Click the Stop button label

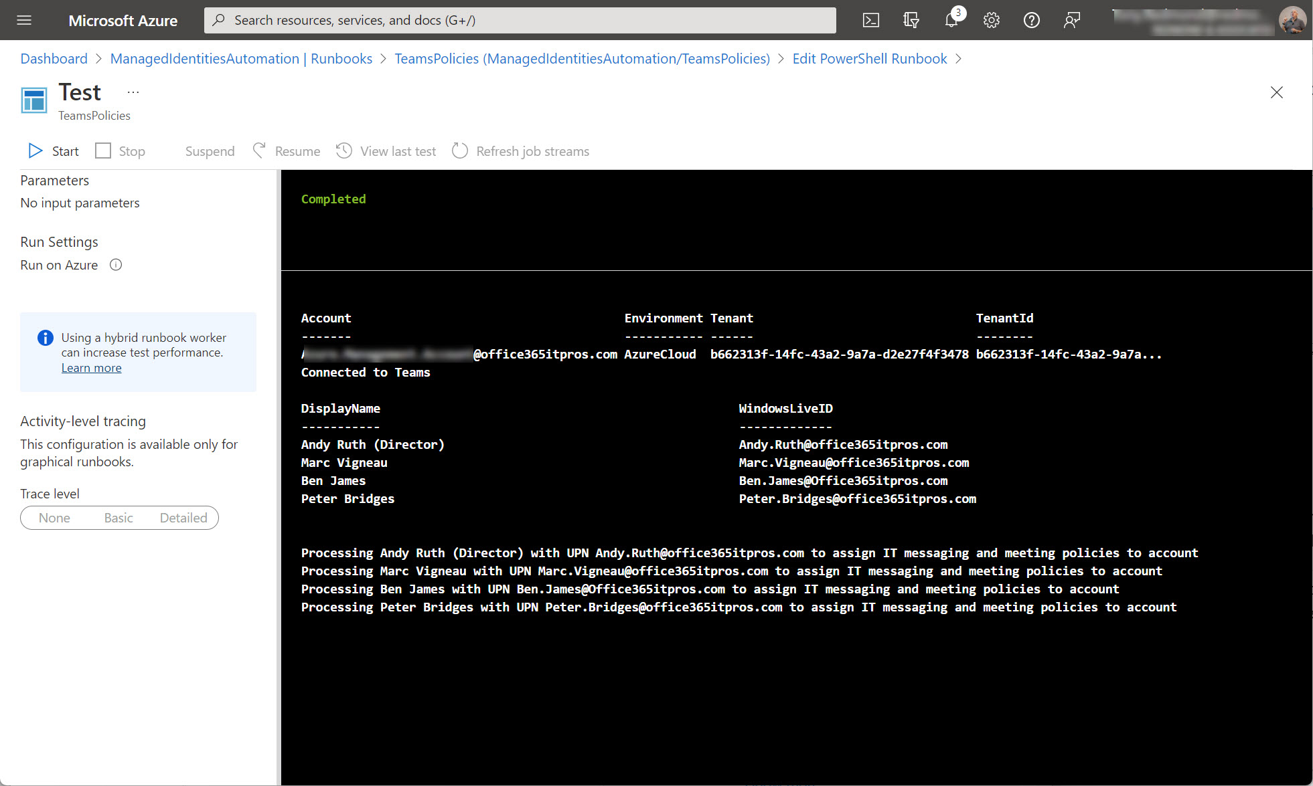(x=132, y=152)
